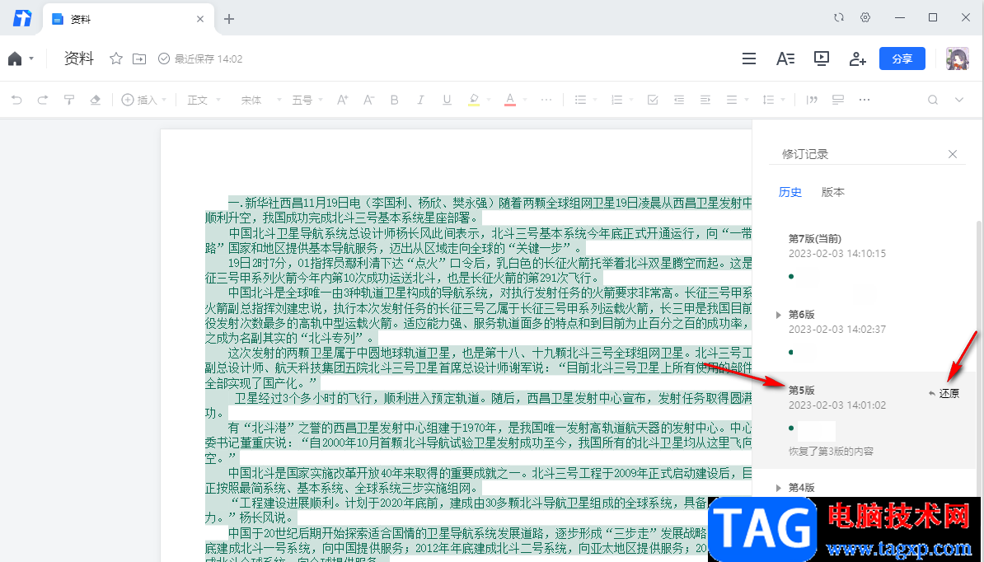
Task: Open the 插入 insert menu
Action: point(143,100)
